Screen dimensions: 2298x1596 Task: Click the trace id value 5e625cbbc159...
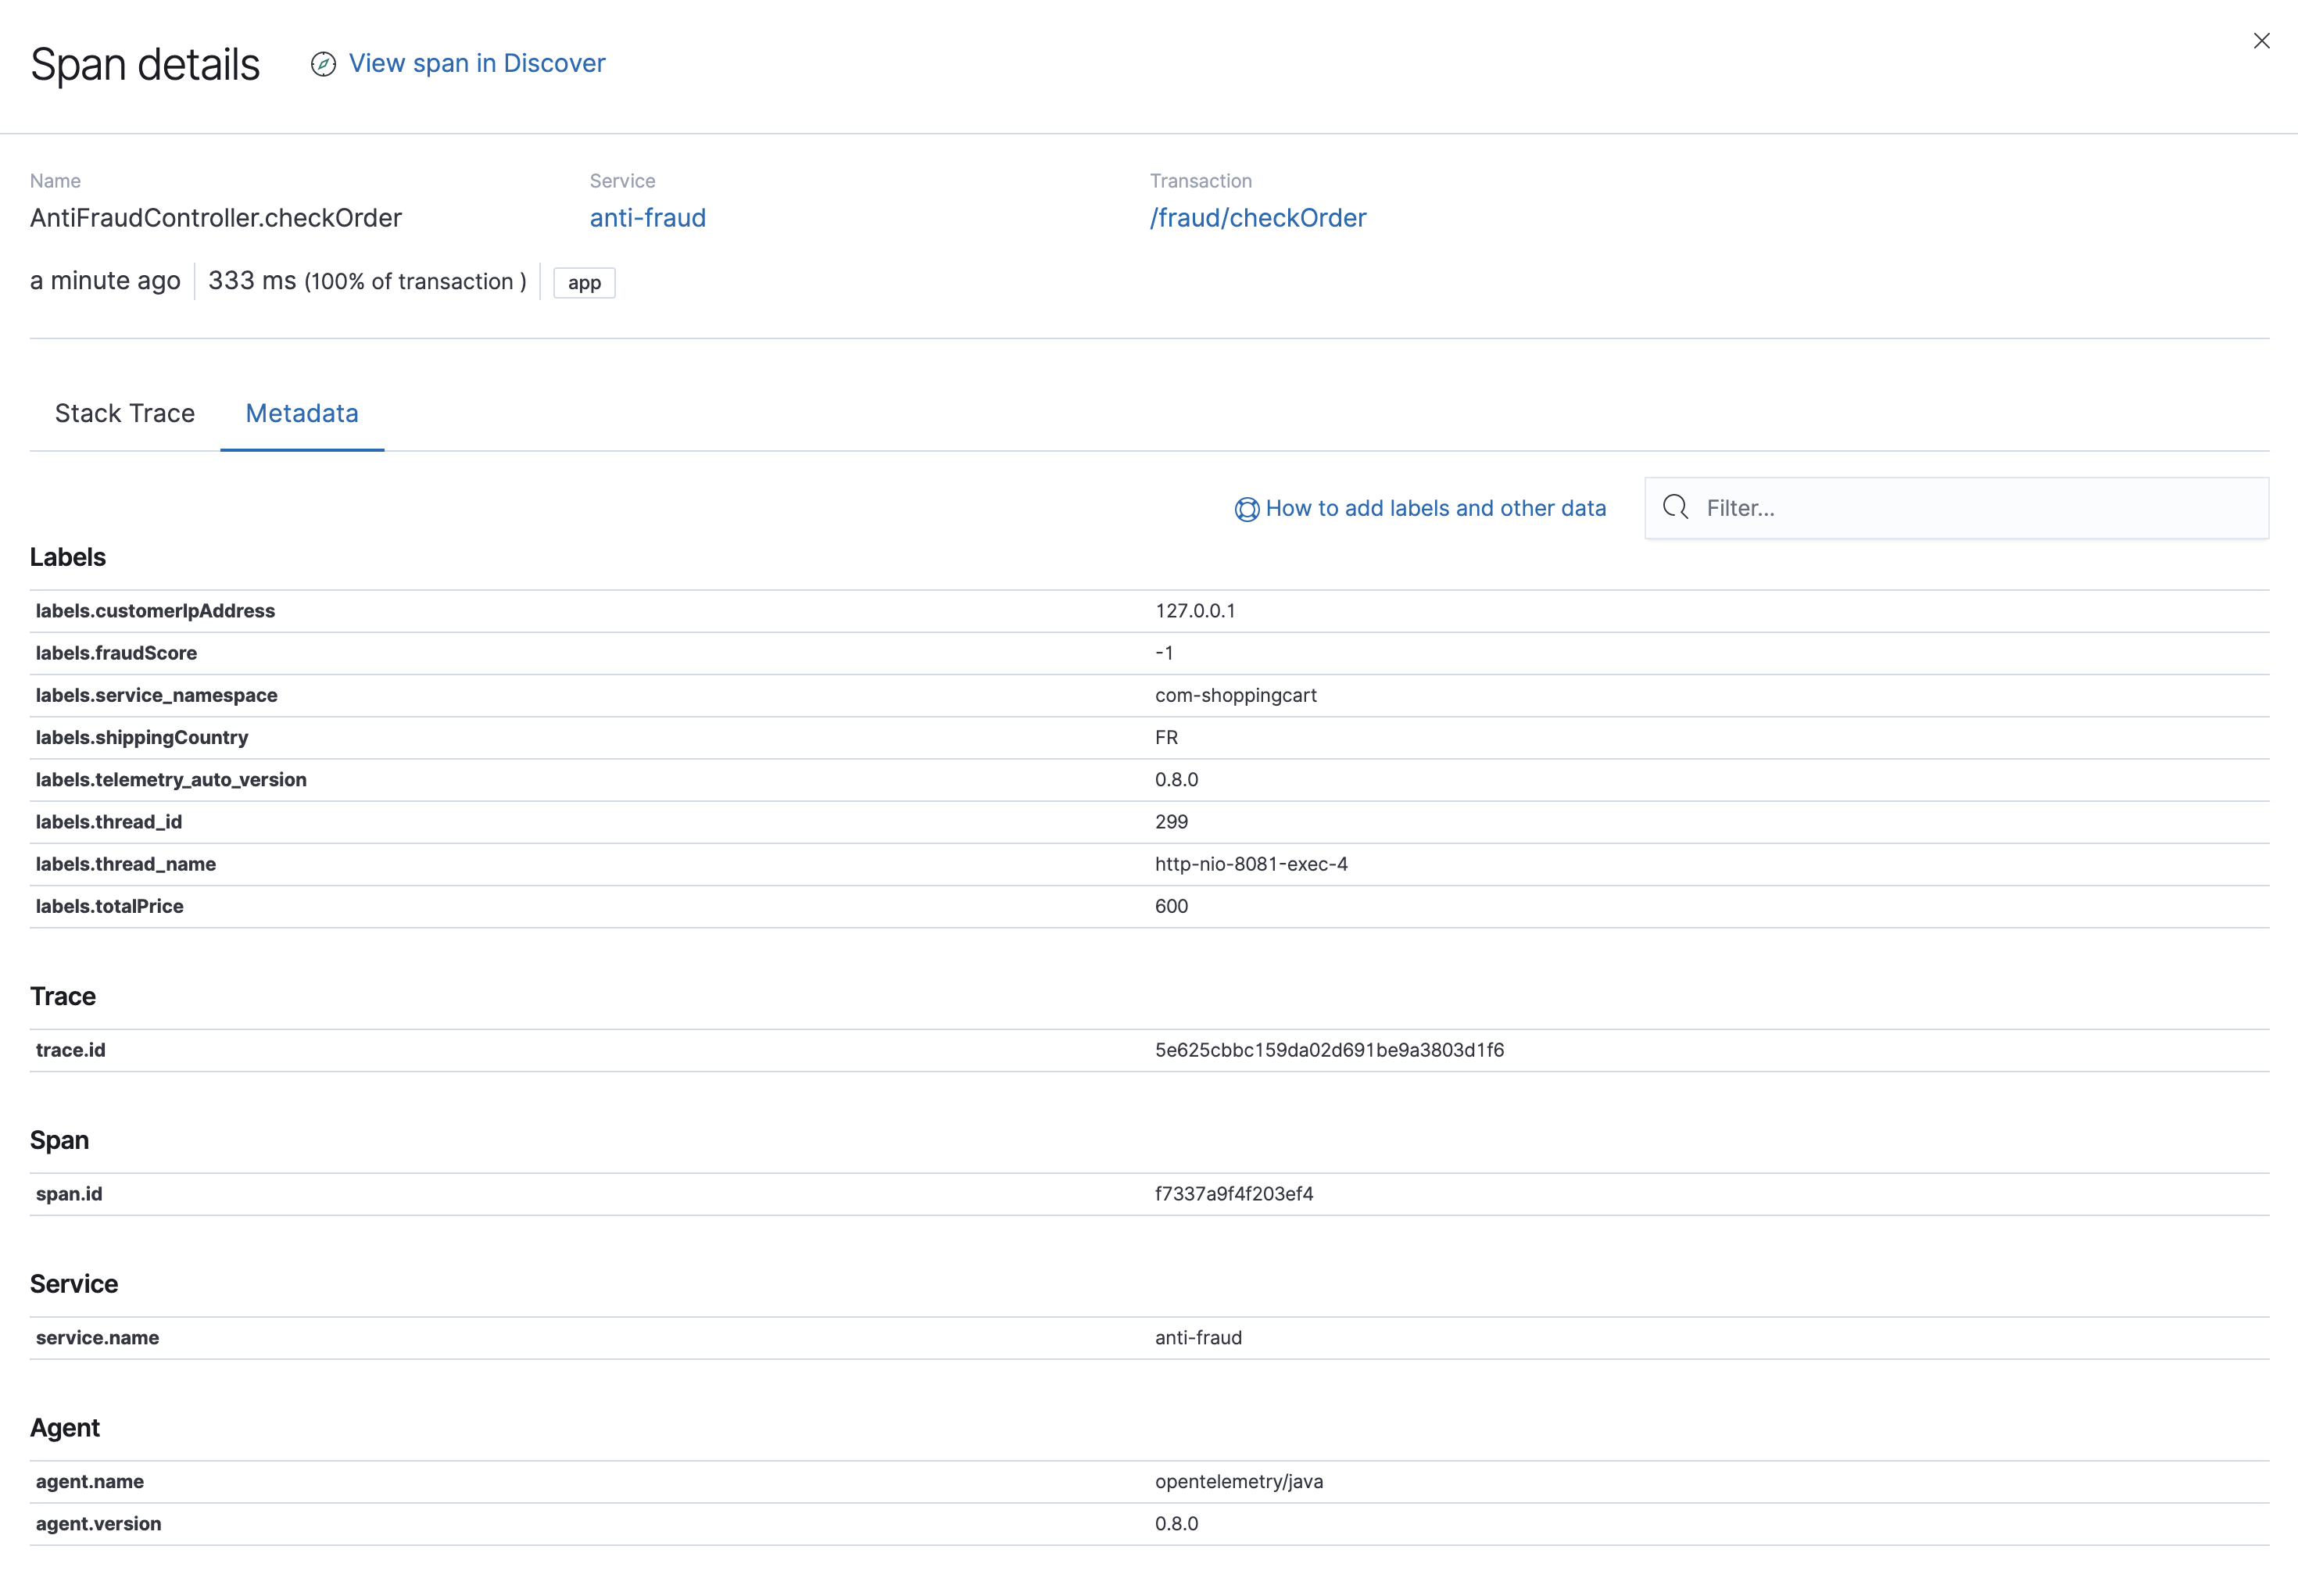(x=1330, y=1050)
